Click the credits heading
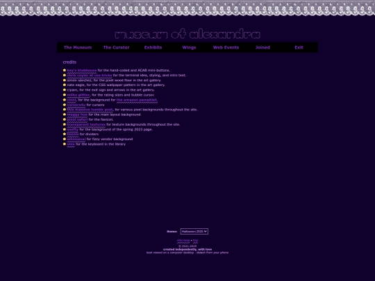The width and height of the screenshot is (375, 281). click(69, 62)
